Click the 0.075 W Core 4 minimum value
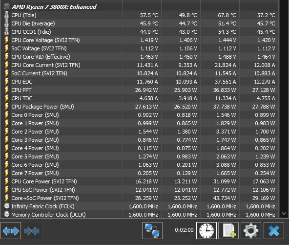Viewport: 289px width, 245px height. (x=186, y=148)
